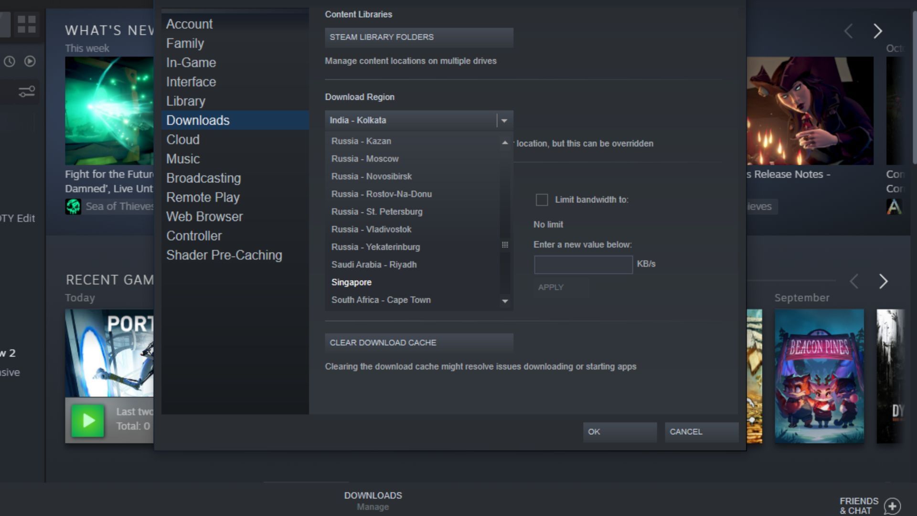The height and width of the screenshot is (516, 917).
Task: Open the Remote Play settings section
Action: [203, 197]
